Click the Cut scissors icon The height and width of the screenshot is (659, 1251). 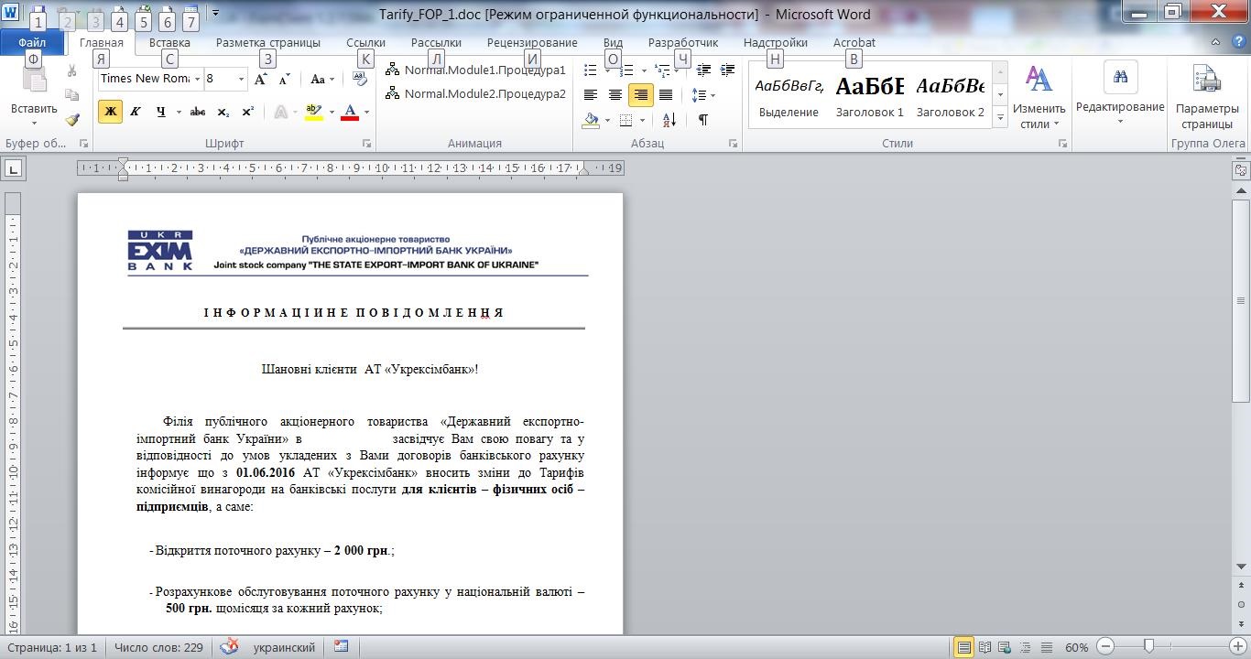[x=72, y=71]
